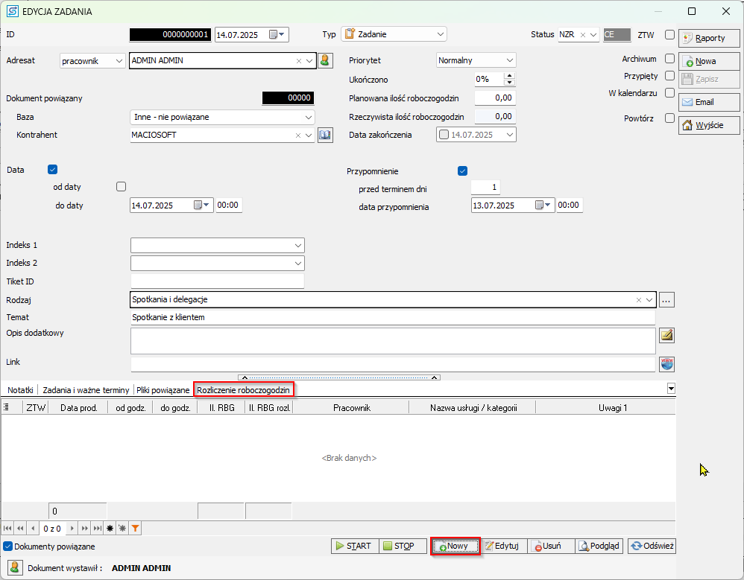Image resolution: width=744 pixels, height=580 pixels.
Task: Open the calendar picker for do daty
Action: pos(204,205)
